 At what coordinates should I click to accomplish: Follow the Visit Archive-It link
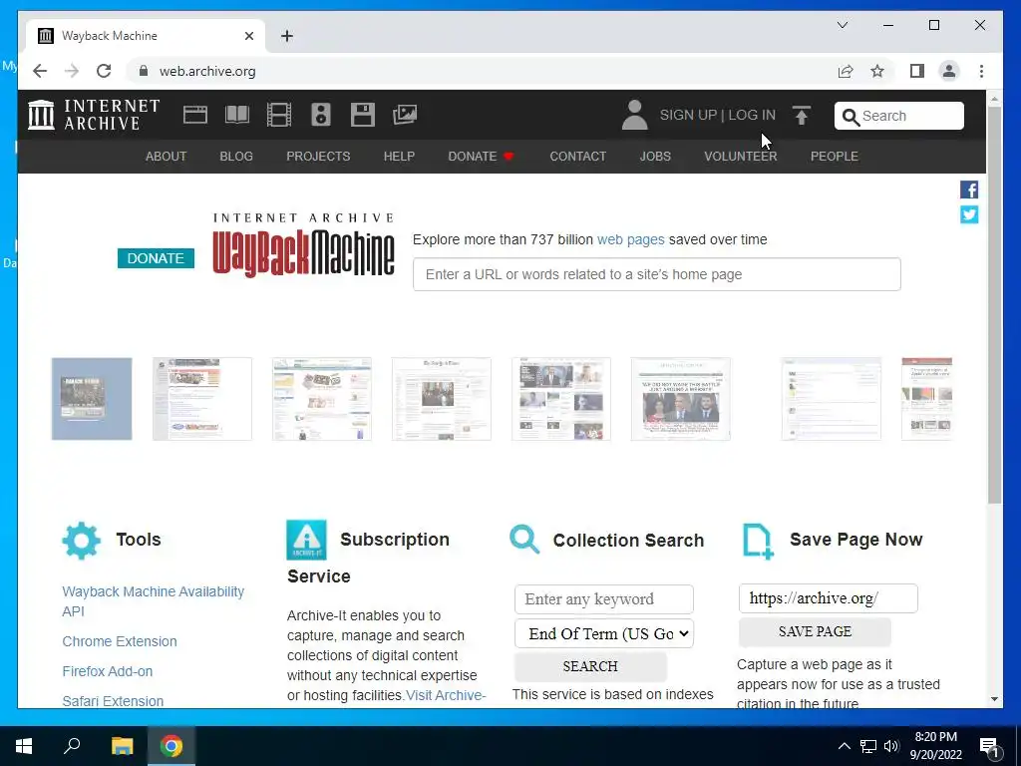click(446, 695)
